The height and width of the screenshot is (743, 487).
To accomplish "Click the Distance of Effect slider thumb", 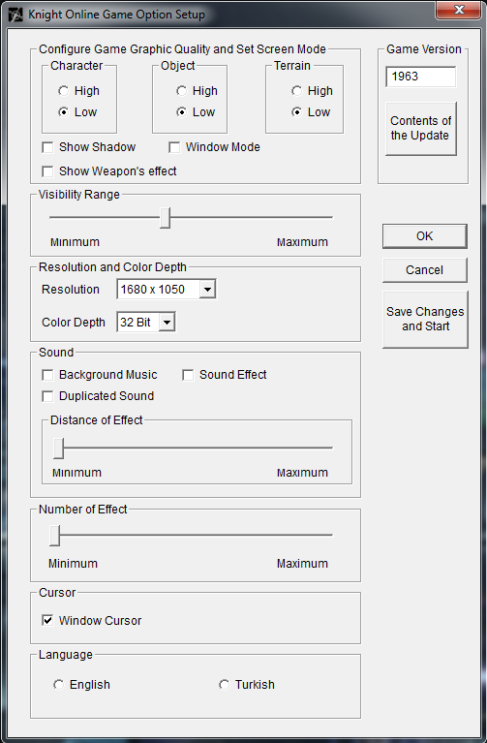I will pyautogui.click(x=58, y=449).
